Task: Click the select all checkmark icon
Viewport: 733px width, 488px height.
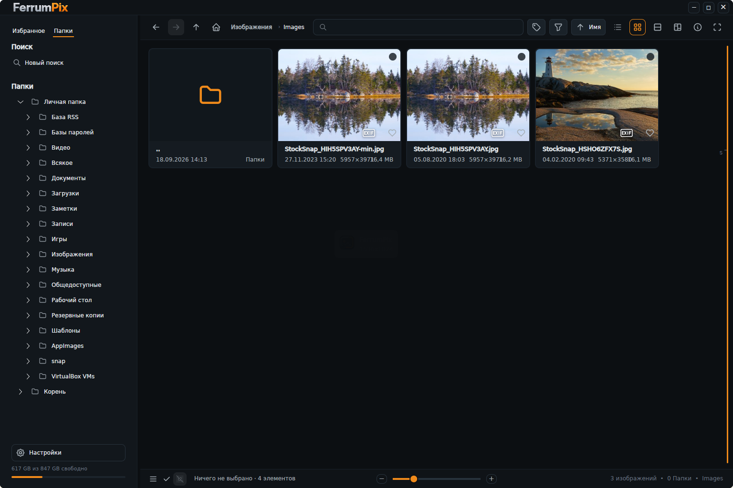Action: tap(167, 479)
